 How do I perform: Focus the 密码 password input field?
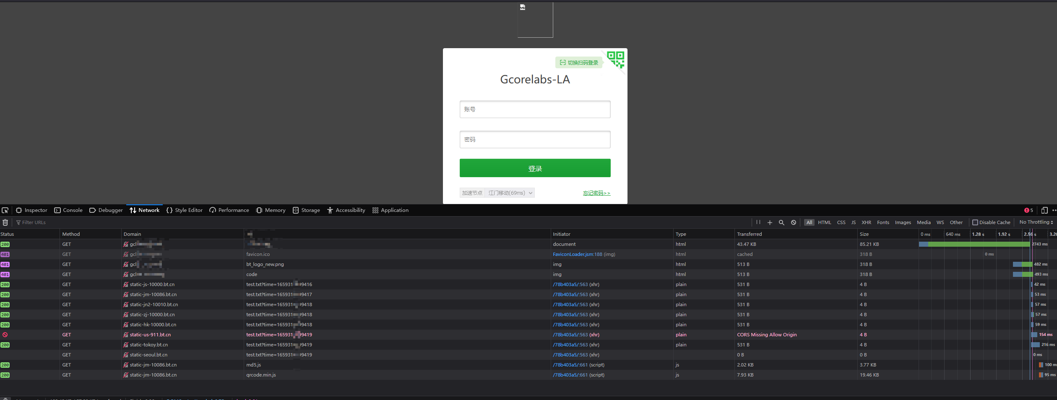(535, 139)
